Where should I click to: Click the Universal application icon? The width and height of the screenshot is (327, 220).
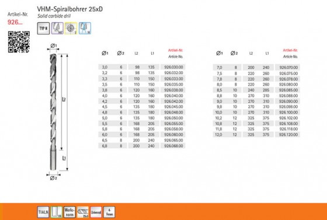[96, 212]
